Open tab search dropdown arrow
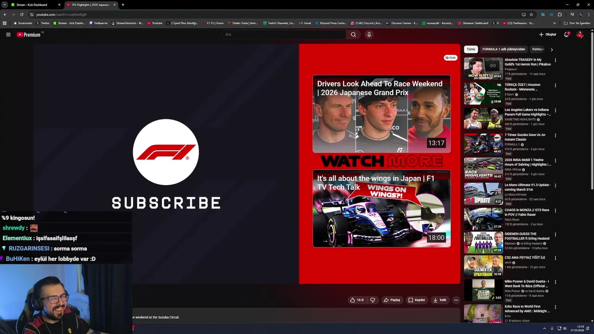 coord(4,5)
